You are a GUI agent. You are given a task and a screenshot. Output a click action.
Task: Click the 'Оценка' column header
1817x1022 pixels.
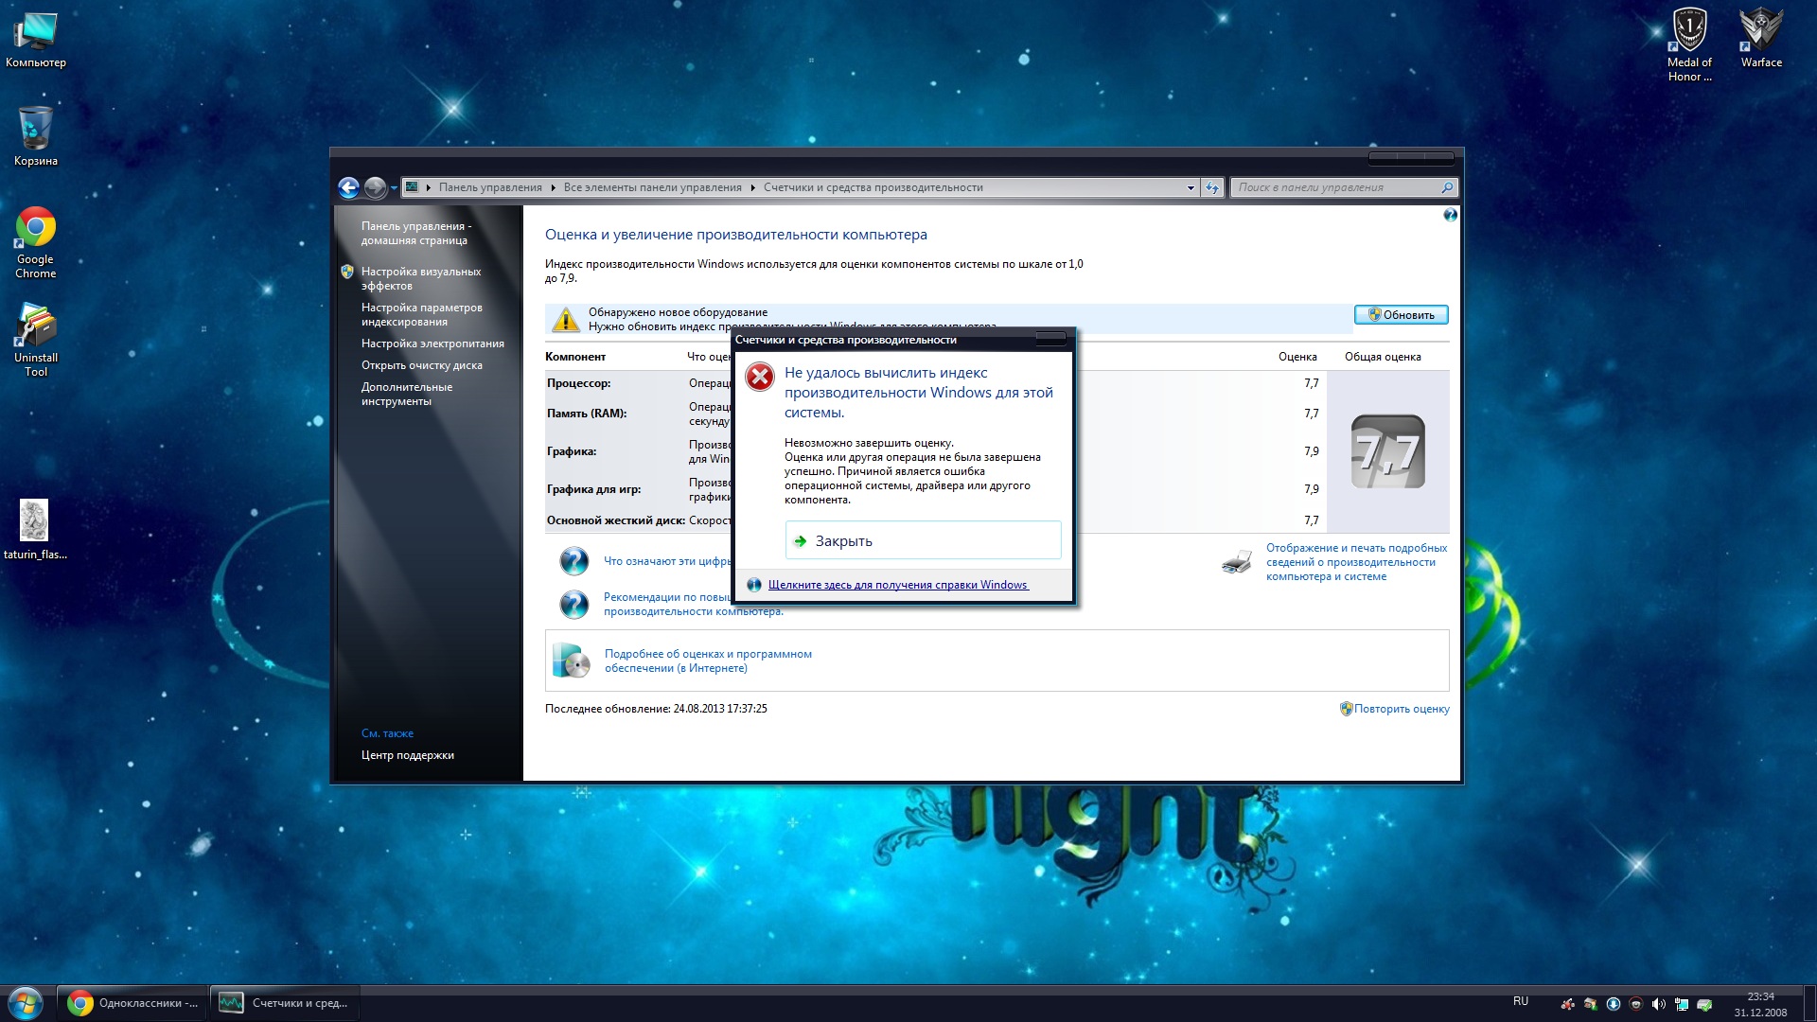coord(1297,357)
